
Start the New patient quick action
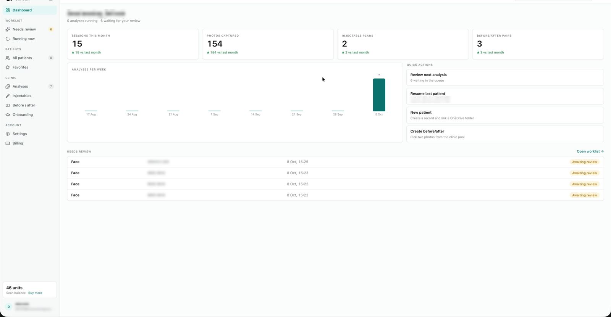point(505,115)
